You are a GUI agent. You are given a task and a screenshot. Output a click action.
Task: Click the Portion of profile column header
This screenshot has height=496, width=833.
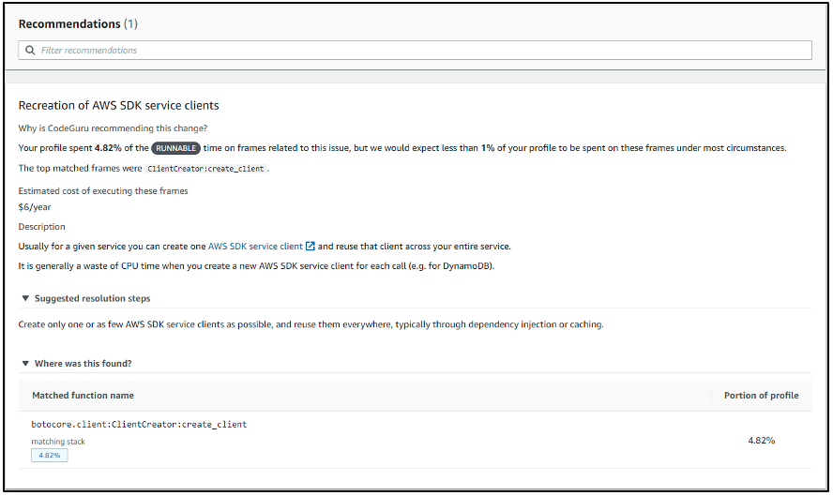click(762, 395)
